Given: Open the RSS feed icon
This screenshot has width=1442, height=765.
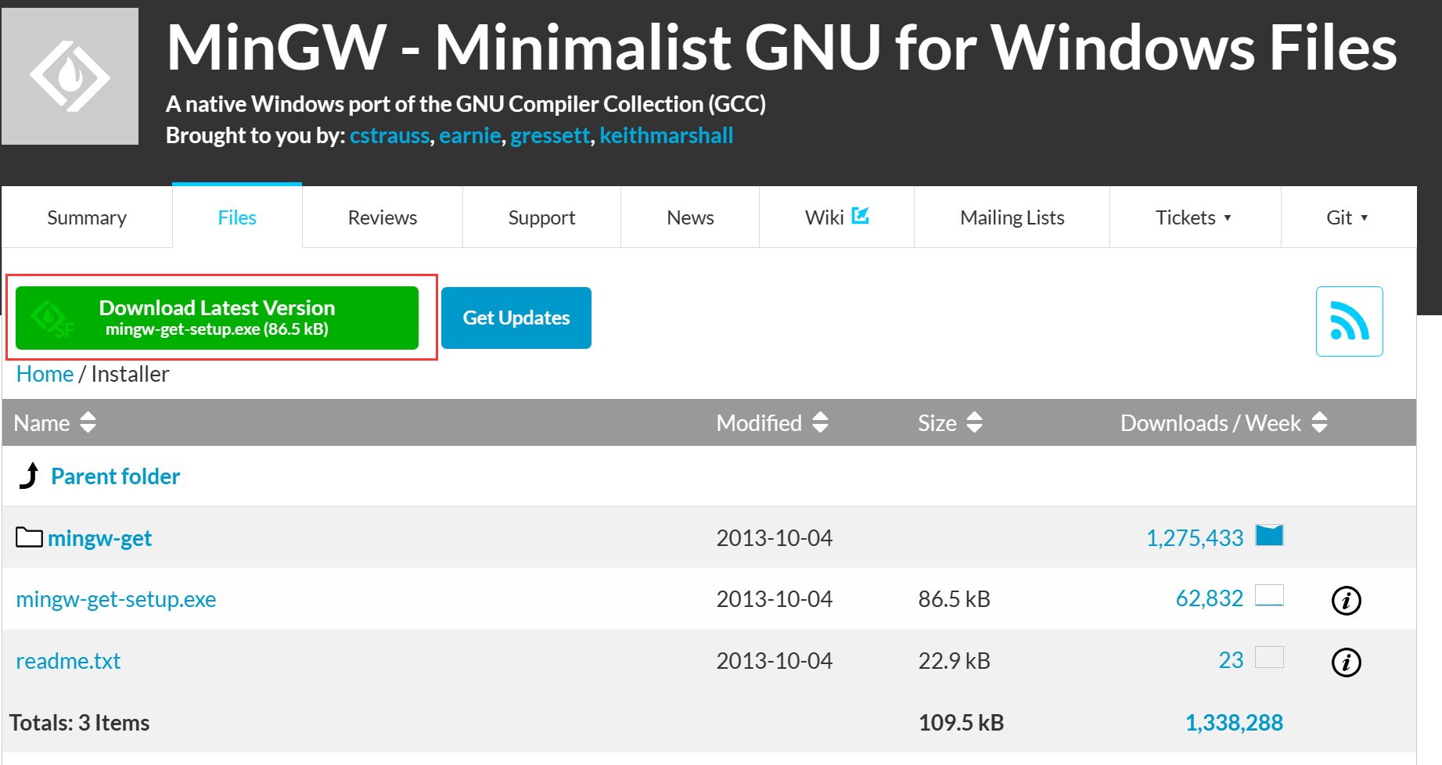Looking at the screenshot, I should (x=1349, y=321).
